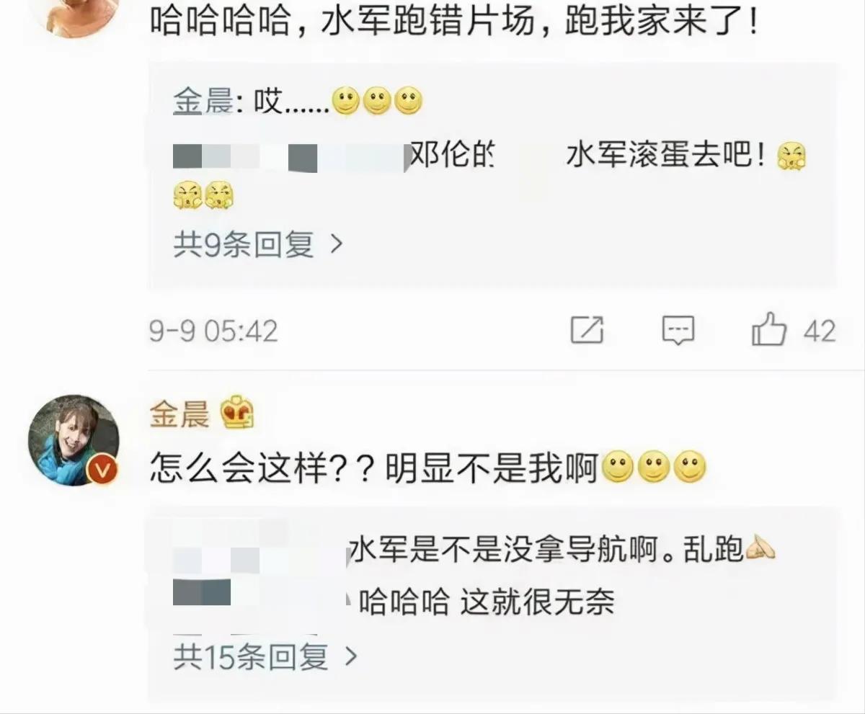The width and height of the screenshot is (865, 714).
Task: Tap the 42 like count number
Action: [x=820, y=331]
